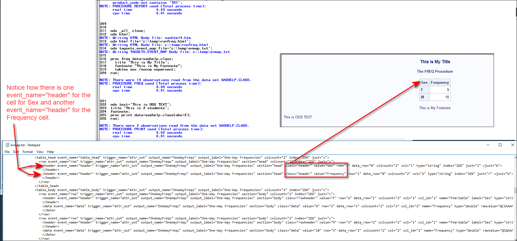Click the '</table_head>' line in Notepad

click(47, 186)
